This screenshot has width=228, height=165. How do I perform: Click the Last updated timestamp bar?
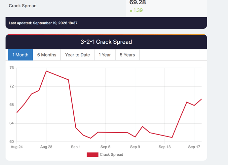point(106,23)
